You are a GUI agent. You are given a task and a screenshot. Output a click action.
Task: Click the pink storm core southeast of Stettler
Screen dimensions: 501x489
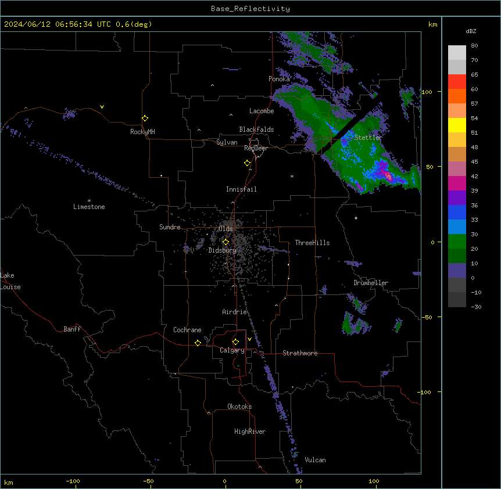[x=388, y=175]
